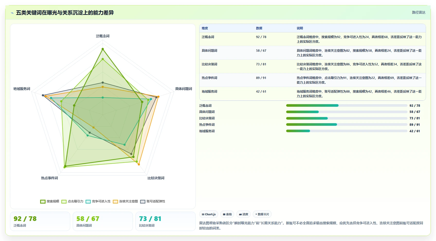The width and height of the screenshot is (436, 241).
Task: Click the 泛概念词 label beside the progress bars
Action: (205, 106)
